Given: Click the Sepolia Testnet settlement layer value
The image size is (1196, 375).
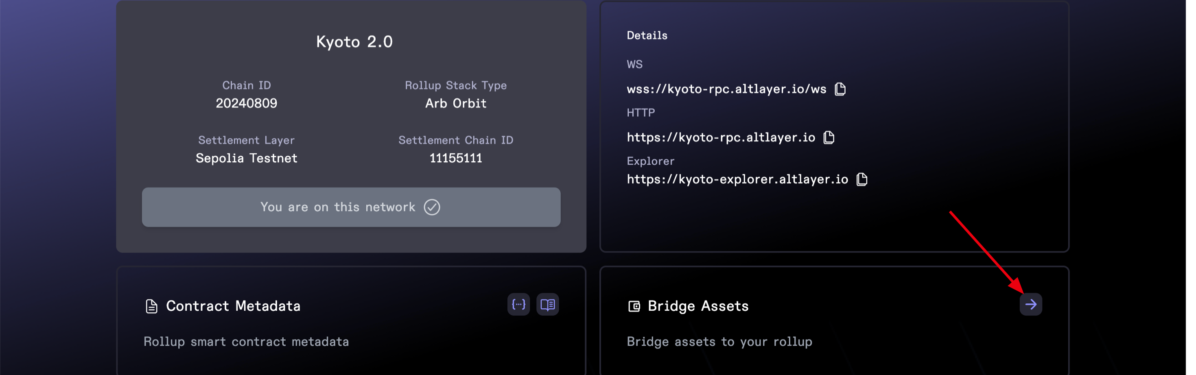Looking at the screenshot, I should point(246,158).
